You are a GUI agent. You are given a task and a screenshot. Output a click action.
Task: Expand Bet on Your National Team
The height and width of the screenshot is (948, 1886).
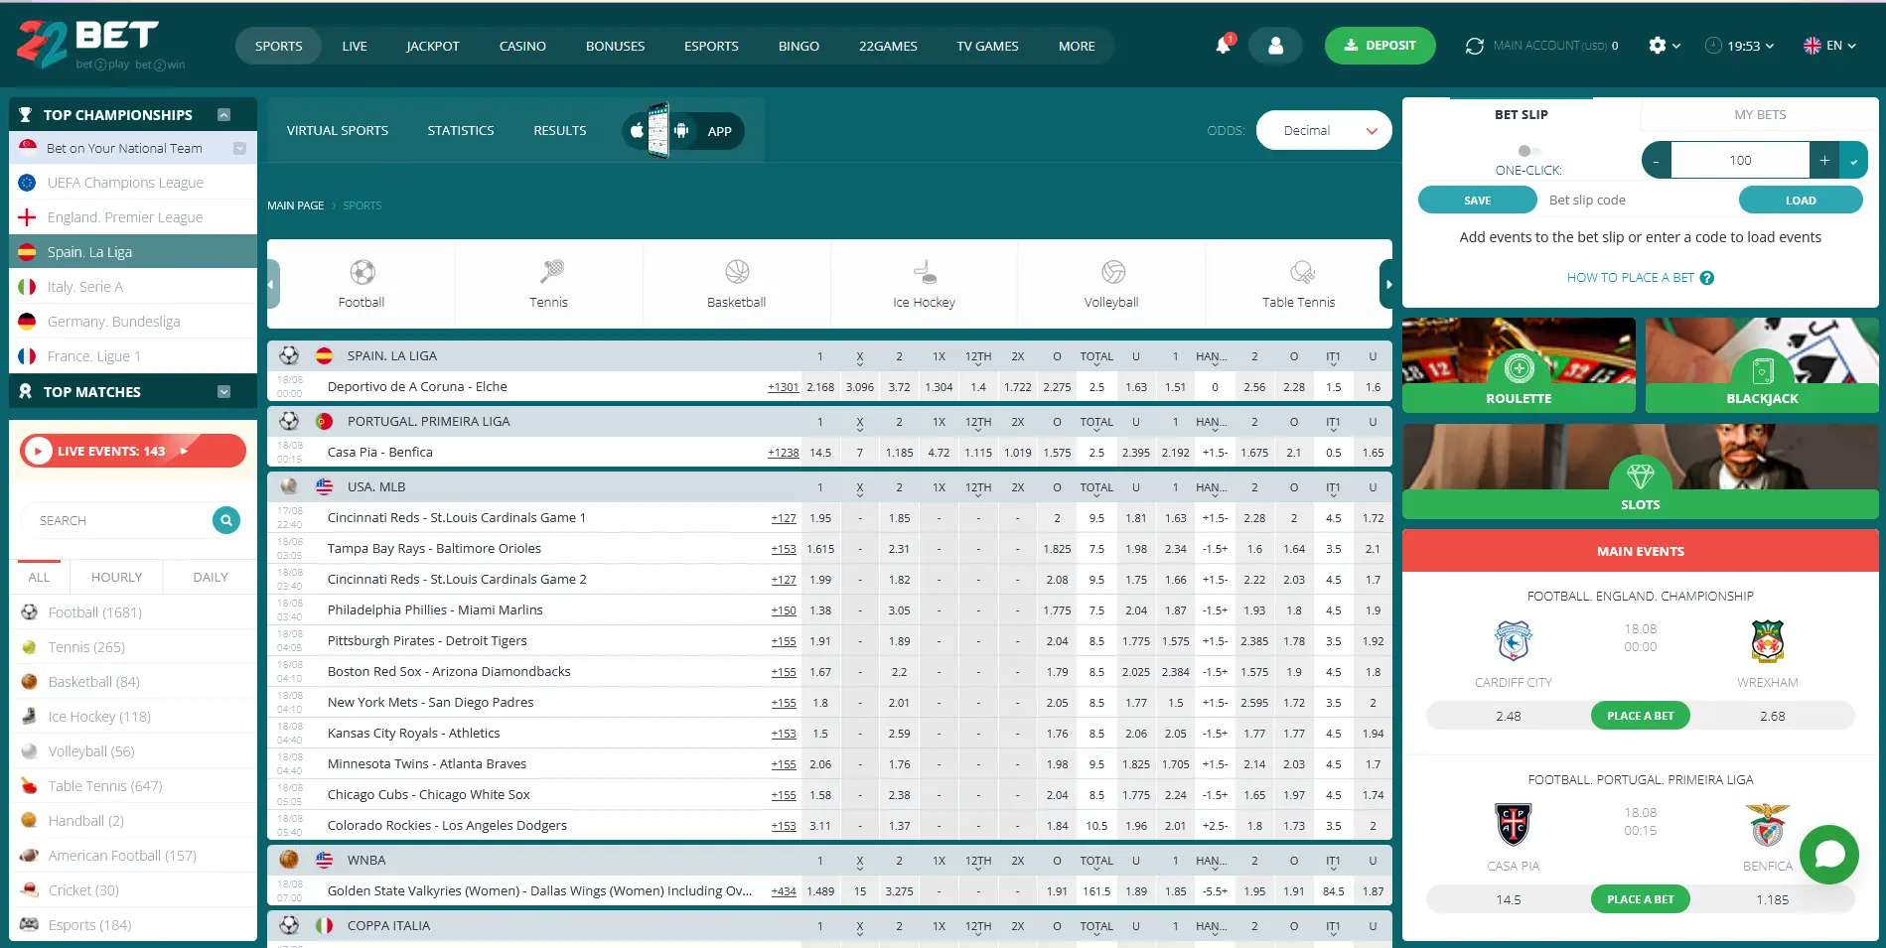239,149
